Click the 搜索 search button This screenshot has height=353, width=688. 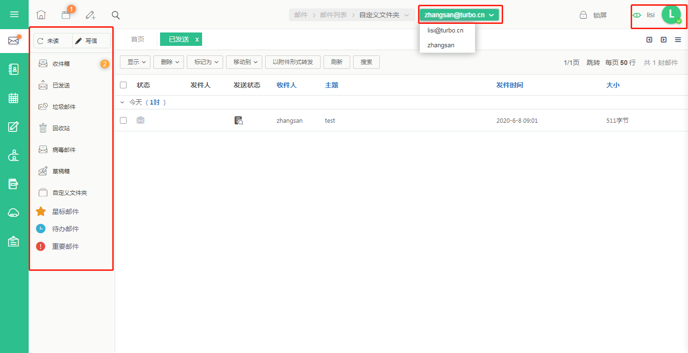tap(366, 62)
